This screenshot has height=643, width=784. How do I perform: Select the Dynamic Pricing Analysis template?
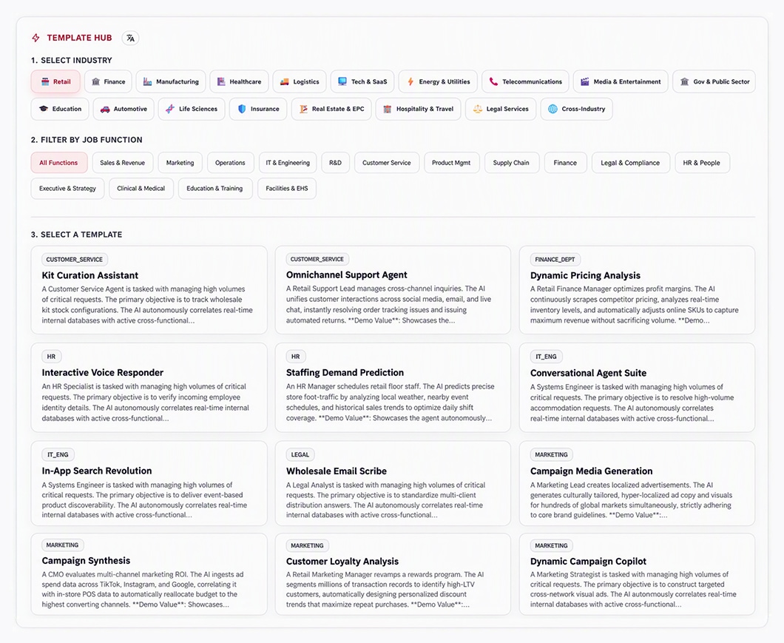coord(637,290)
